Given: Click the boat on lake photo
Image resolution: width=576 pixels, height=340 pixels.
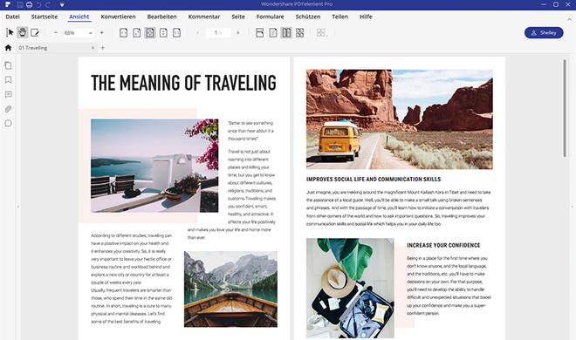Looking at the screenshot, I should pyautogui.click(x=230, y=289).
